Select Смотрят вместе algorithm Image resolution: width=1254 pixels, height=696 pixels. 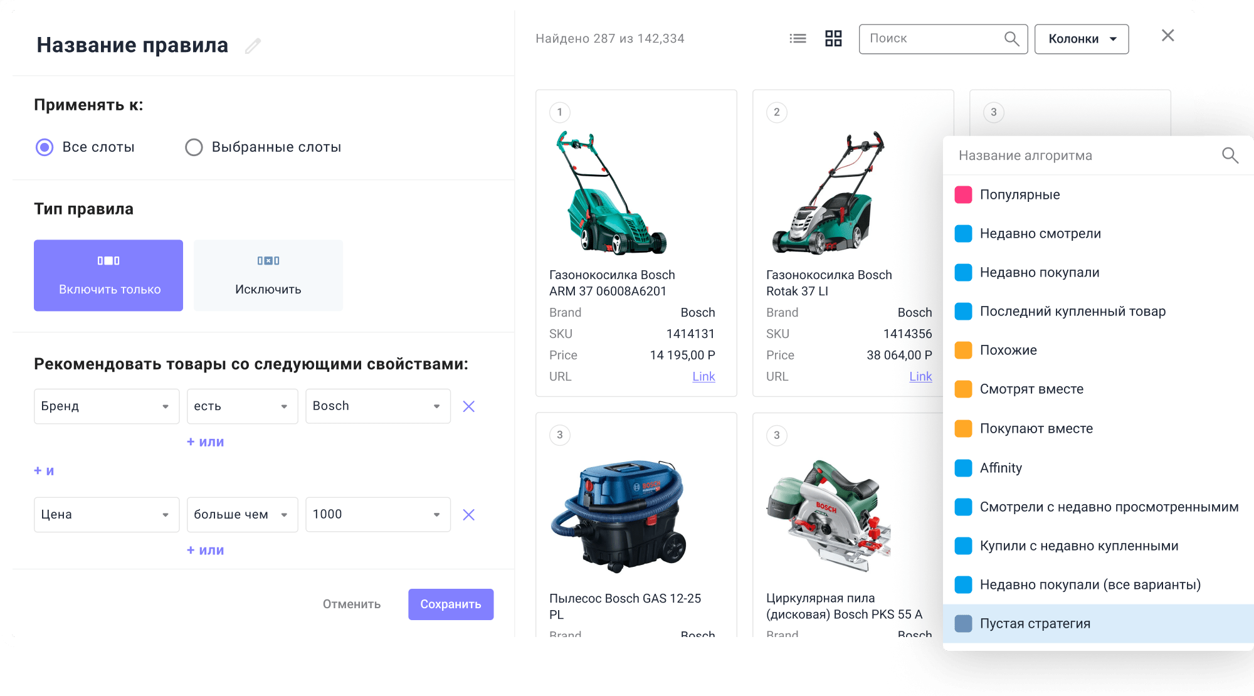tap(1099, 389)
